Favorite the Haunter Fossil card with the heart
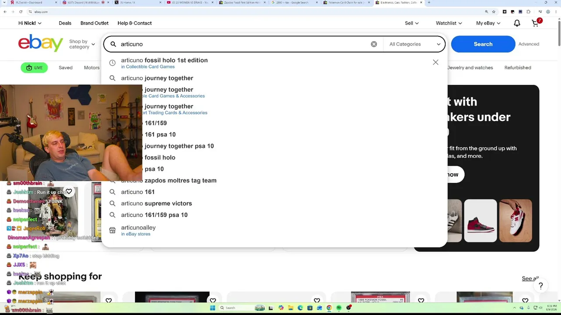 [x=421, y=301]
